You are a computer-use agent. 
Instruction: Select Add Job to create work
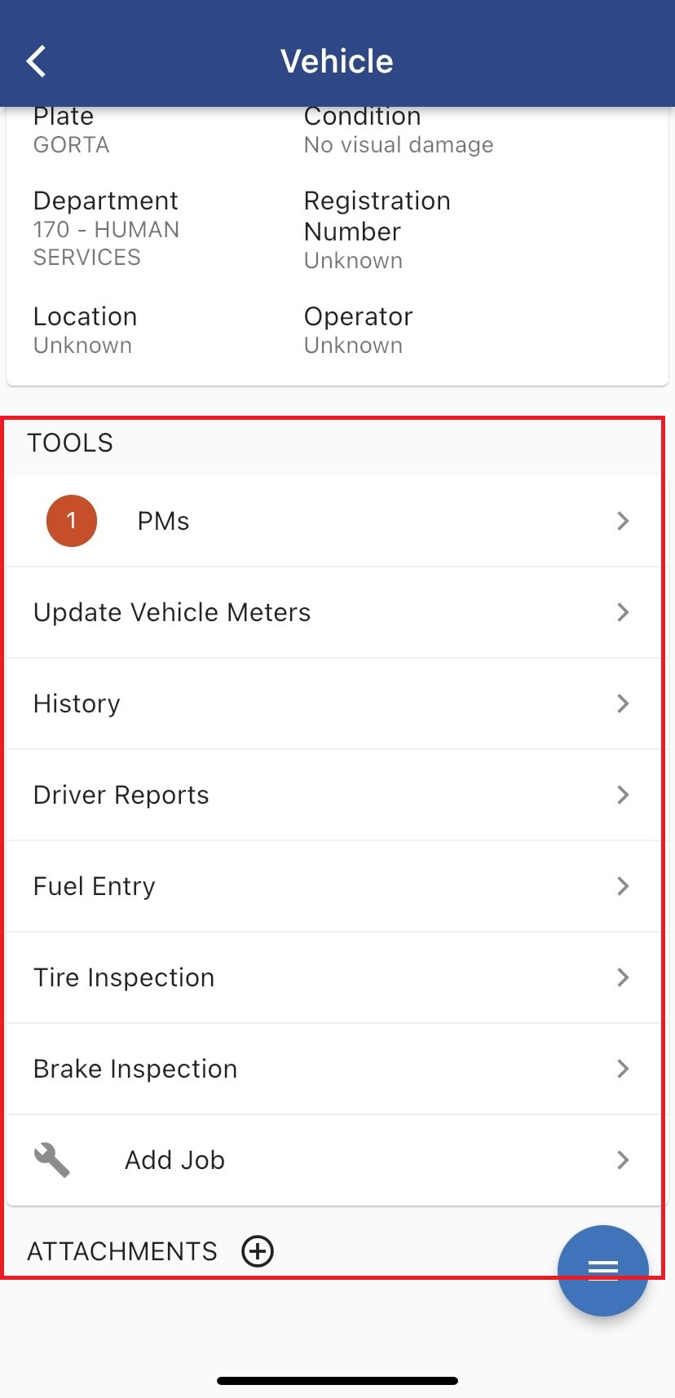click(174, 1159)
